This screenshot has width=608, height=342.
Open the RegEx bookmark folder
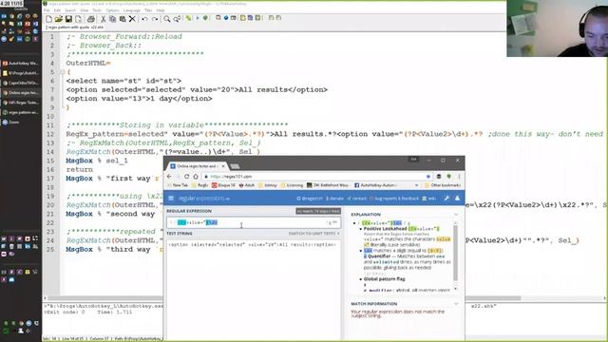point(199,185)
